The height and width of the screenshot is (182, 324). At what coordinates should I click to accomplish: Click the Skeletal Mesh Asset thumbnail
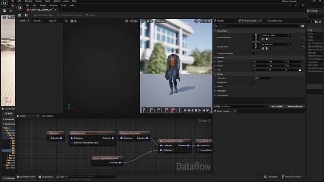coord(256,37)
